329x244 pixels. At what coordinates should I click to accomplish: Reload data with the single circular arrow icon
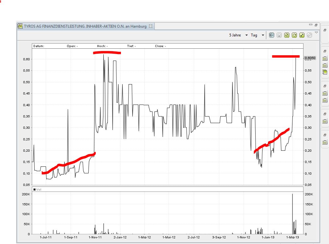294,35
